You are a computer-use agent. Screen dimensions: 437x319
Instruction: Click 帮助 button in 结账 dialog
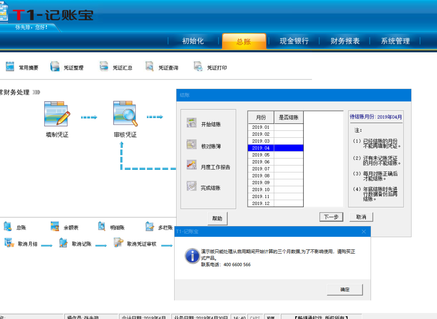pyautogui.click(x=217, y=219)
